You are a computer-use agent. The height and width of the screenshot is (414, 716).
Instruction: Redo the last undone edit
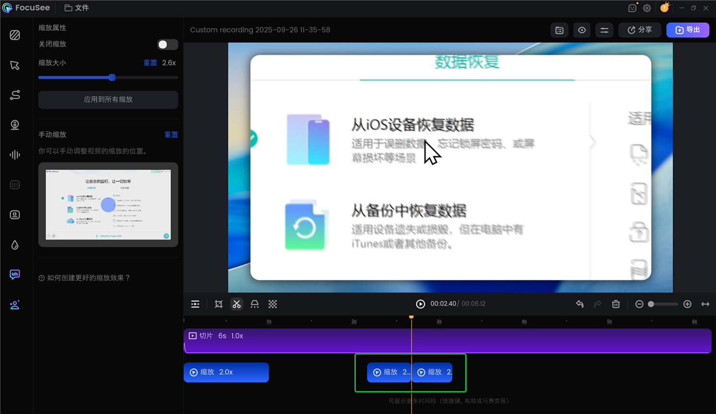pos(598,304)
